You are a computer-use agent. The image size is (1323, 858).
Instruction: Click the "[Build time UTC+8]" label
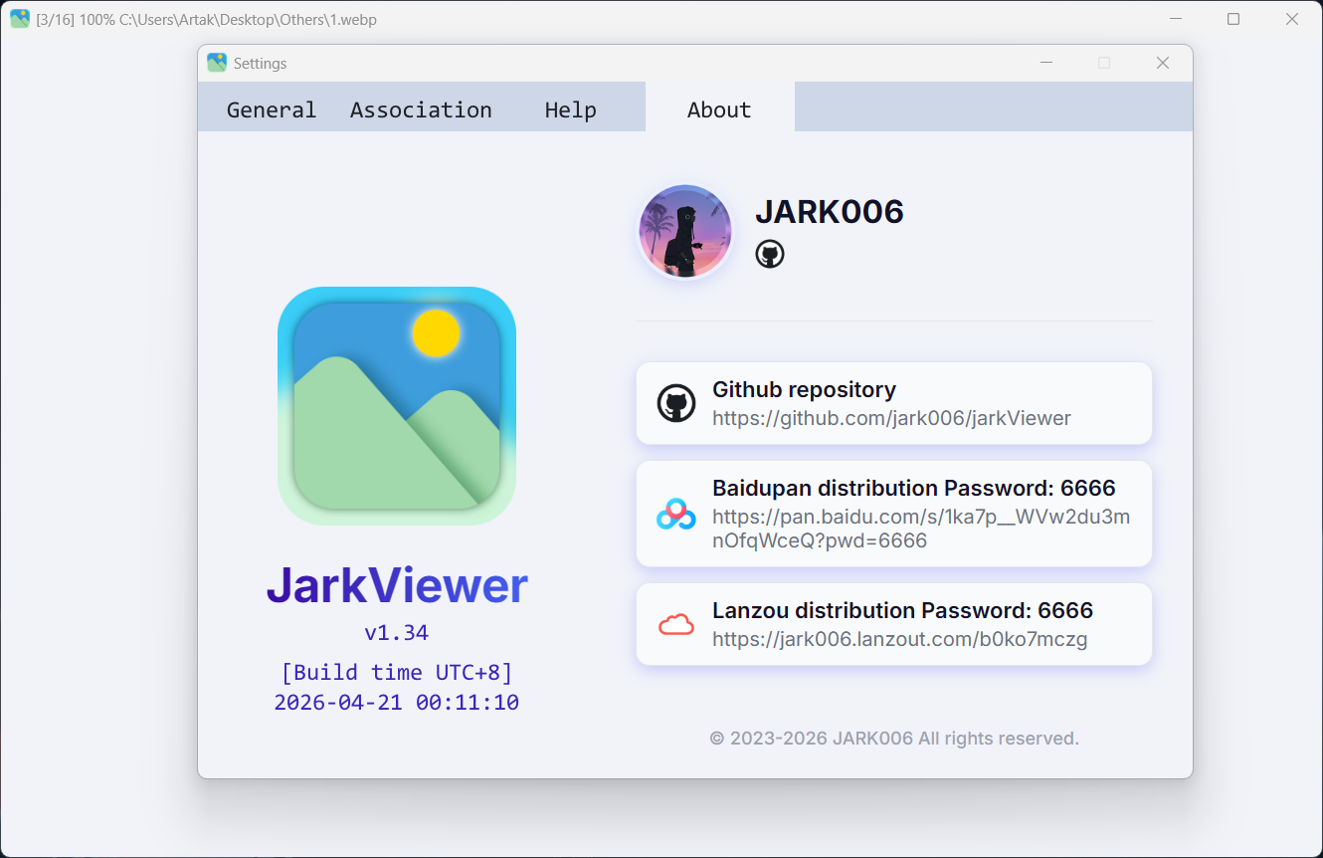point(396,672)
